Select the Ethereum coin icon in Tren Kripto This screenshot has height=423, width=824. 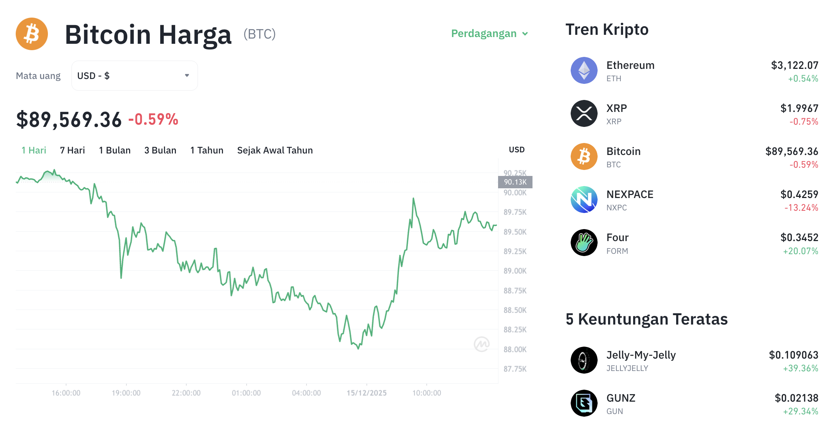[x=583, y=70]
